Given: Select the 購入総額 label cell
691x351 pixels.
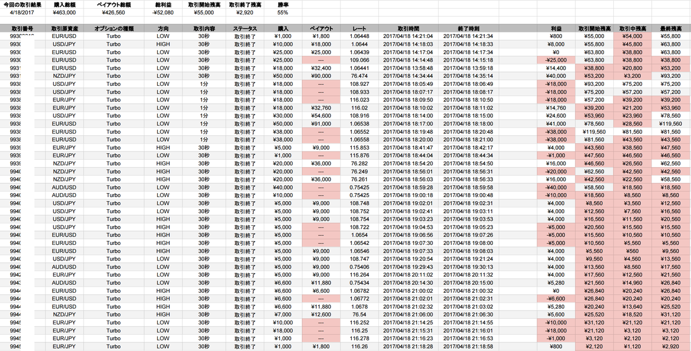Looking at the screenshot, I should [x=65, y=4].
